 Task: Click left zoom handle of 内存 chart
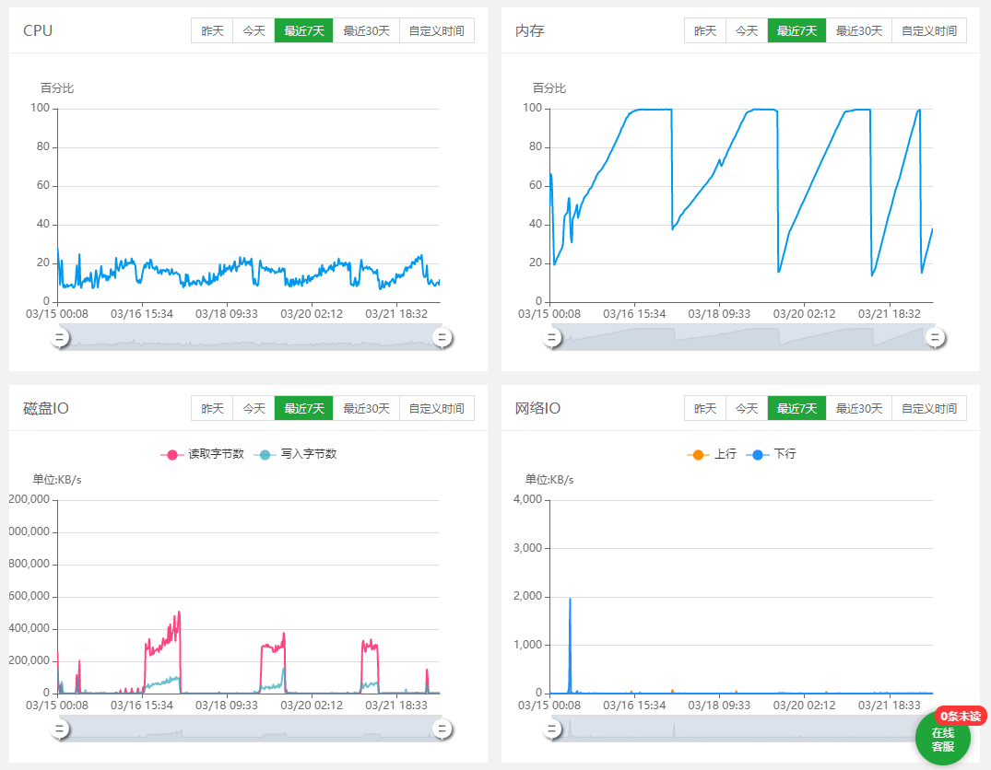[x=552, y=338]
